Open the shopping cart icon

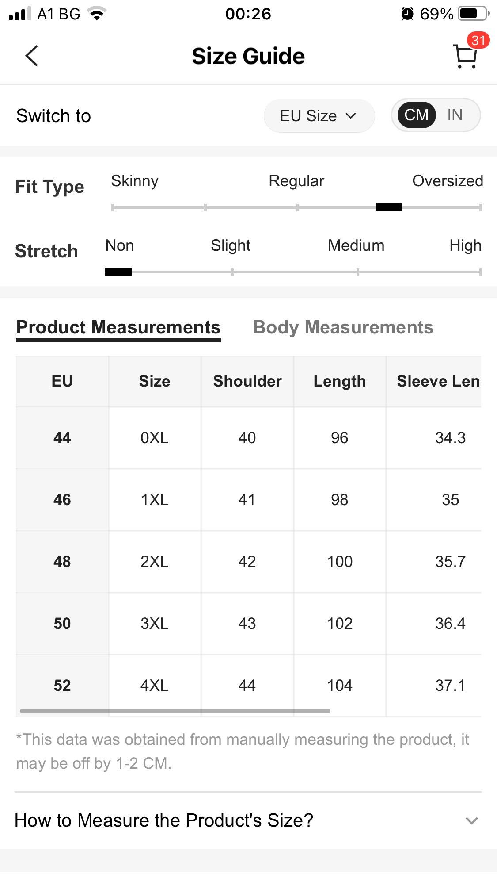[x=465, y=57]
